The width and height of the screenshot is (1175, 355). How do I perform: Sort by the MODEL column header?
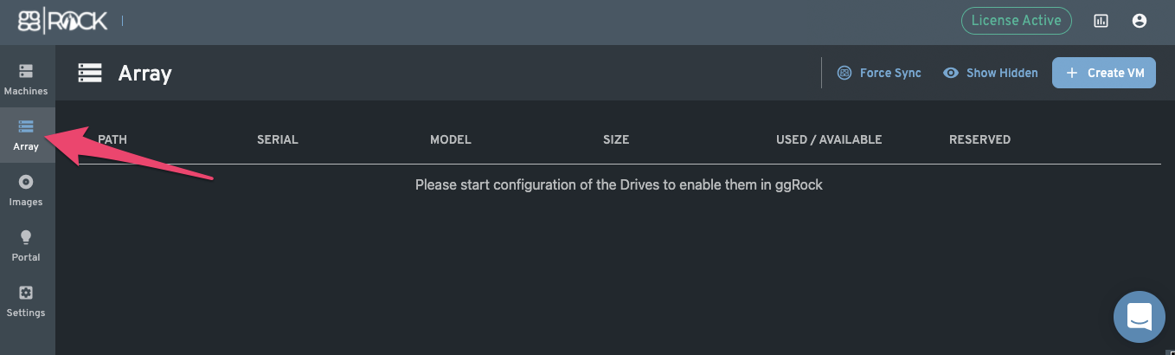pyautogui.click(x=451, y=139)
